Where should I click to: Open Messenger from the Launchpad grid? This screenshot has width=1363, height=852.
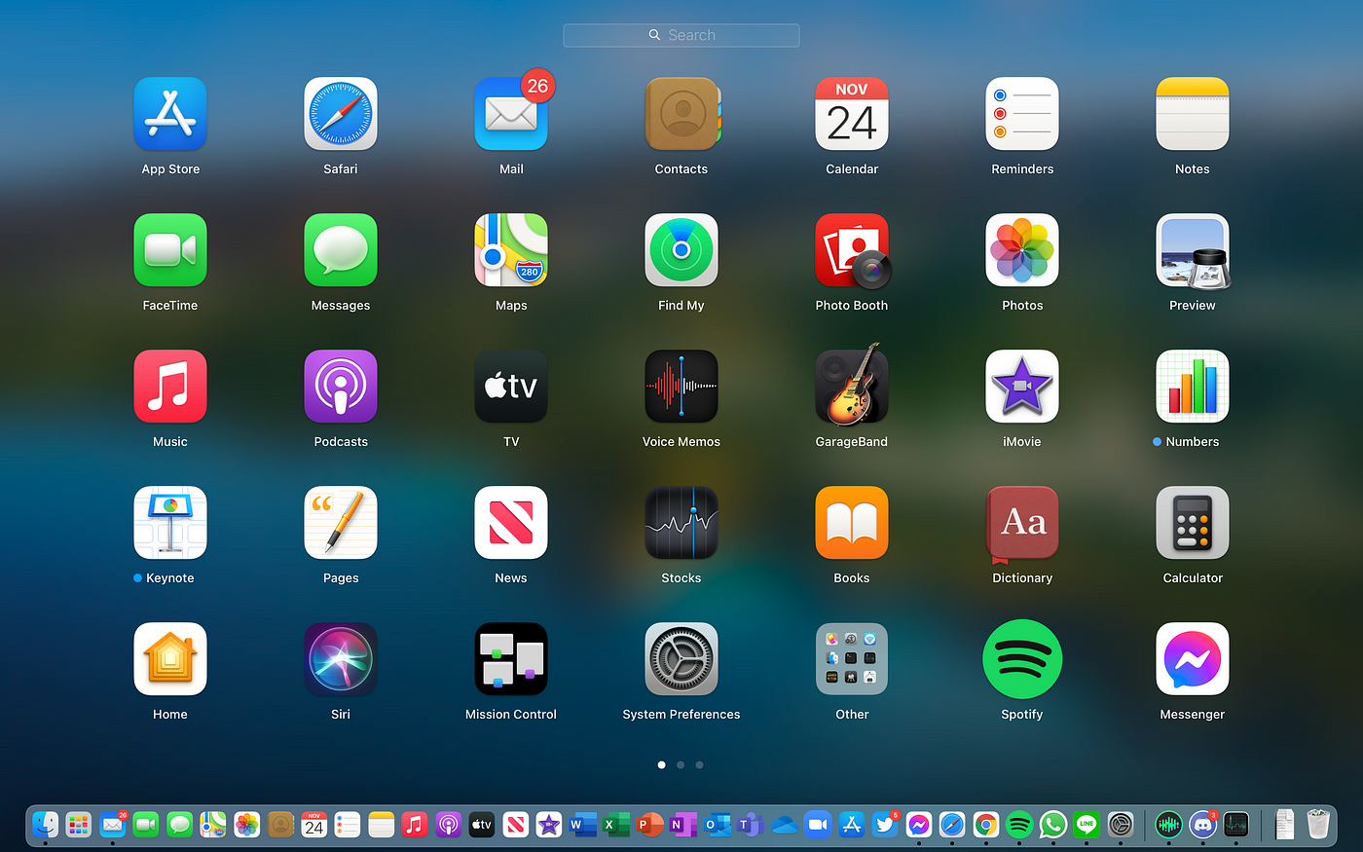pos(1193,659)
